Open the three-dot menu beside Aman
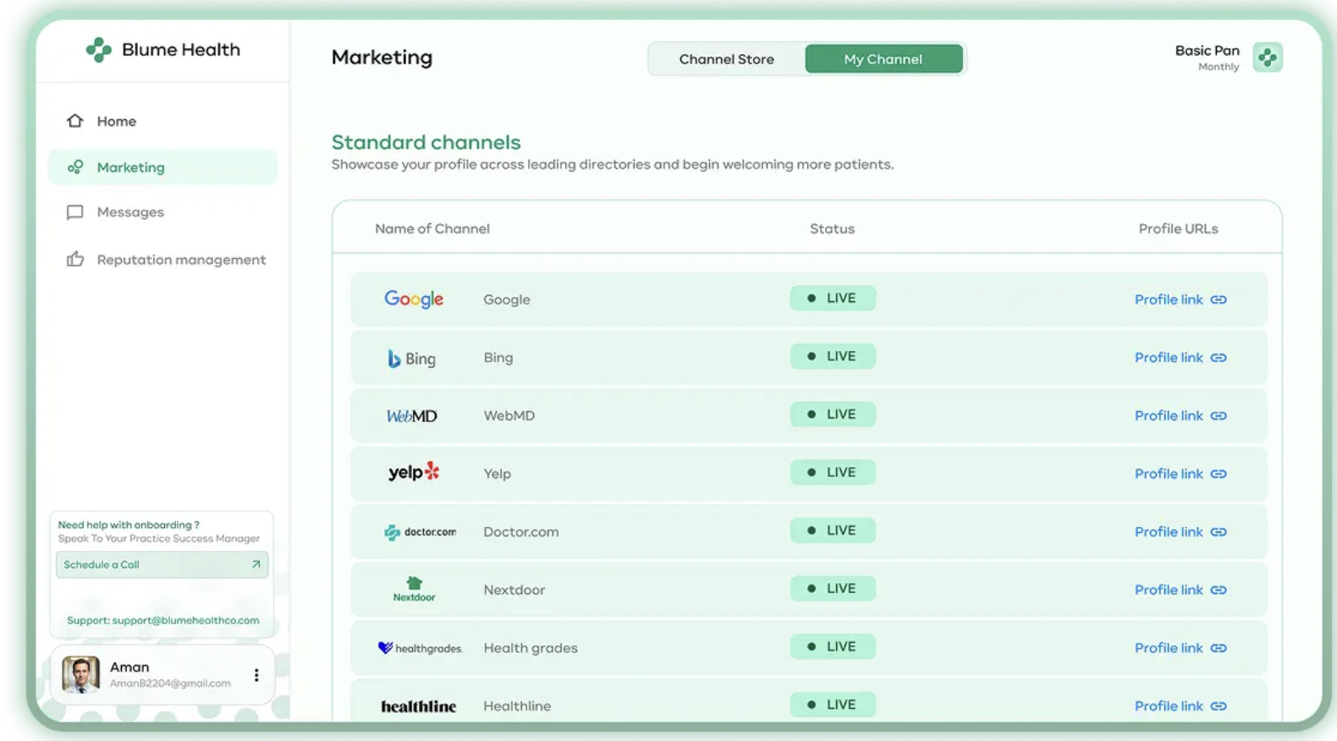1337x741 pixels. point(256,675)
